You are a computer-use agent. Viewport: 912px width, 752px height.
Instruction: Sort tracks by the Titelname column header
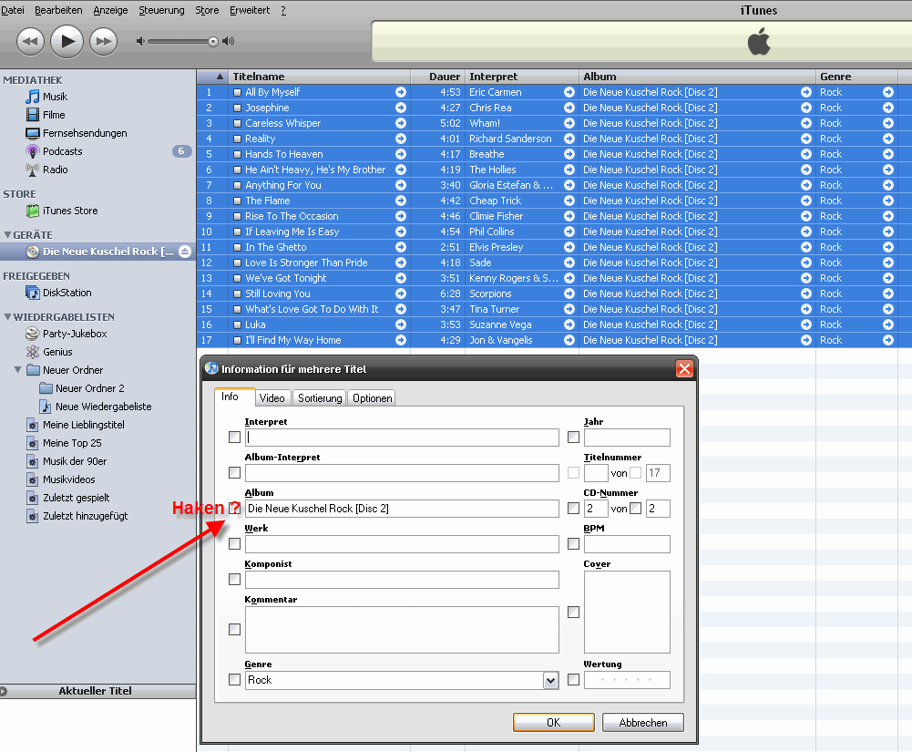click(x=320, y=77)
